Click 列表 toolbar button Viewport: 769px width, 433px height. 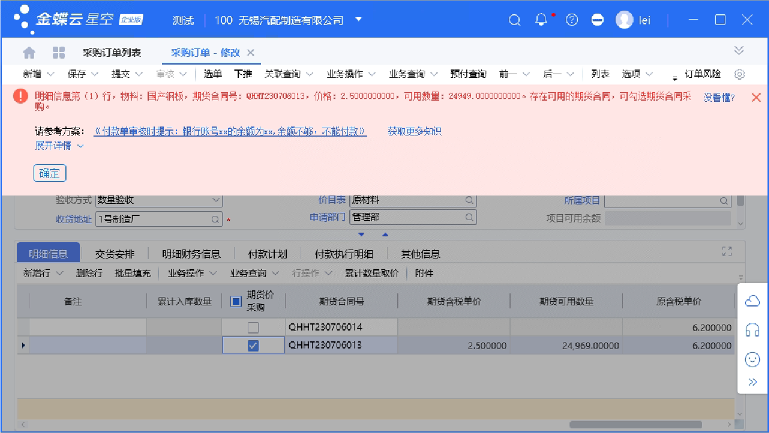click(x=600, y=74)
